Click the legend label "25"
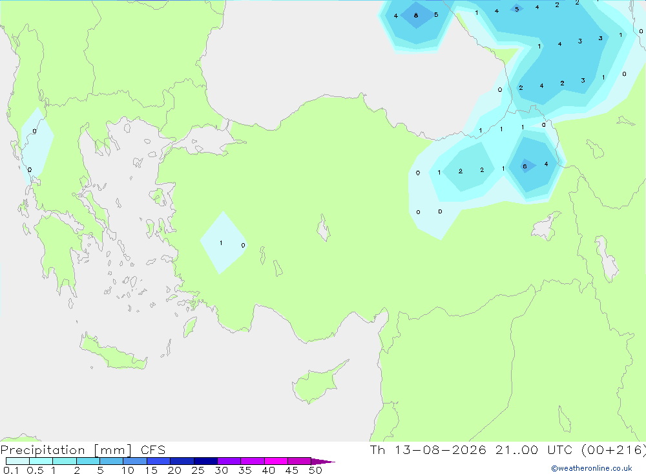Screen dimensions: 646x474 point(198,470)
